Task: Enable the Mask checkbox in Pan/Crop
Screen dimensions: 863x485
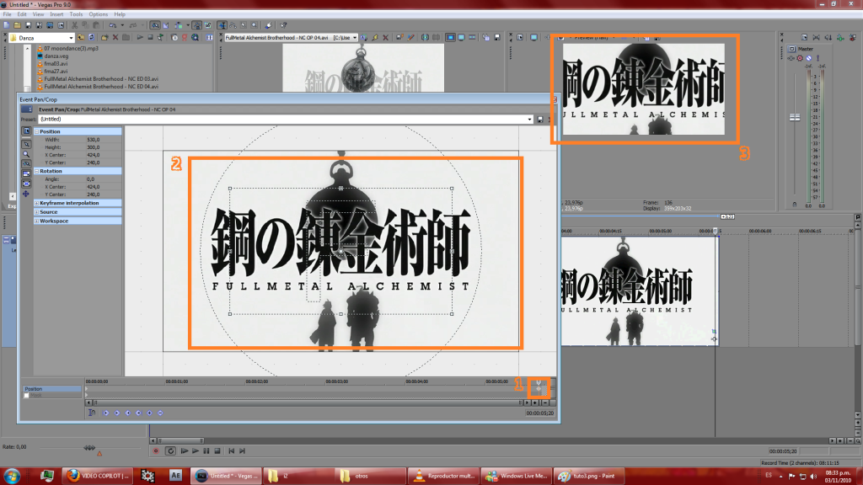Action: coord(26,396)
